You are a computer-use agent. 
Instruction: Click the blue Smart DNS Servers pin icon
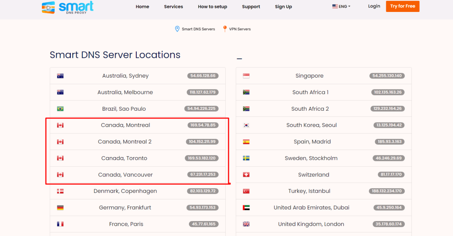tap(177, 29)
